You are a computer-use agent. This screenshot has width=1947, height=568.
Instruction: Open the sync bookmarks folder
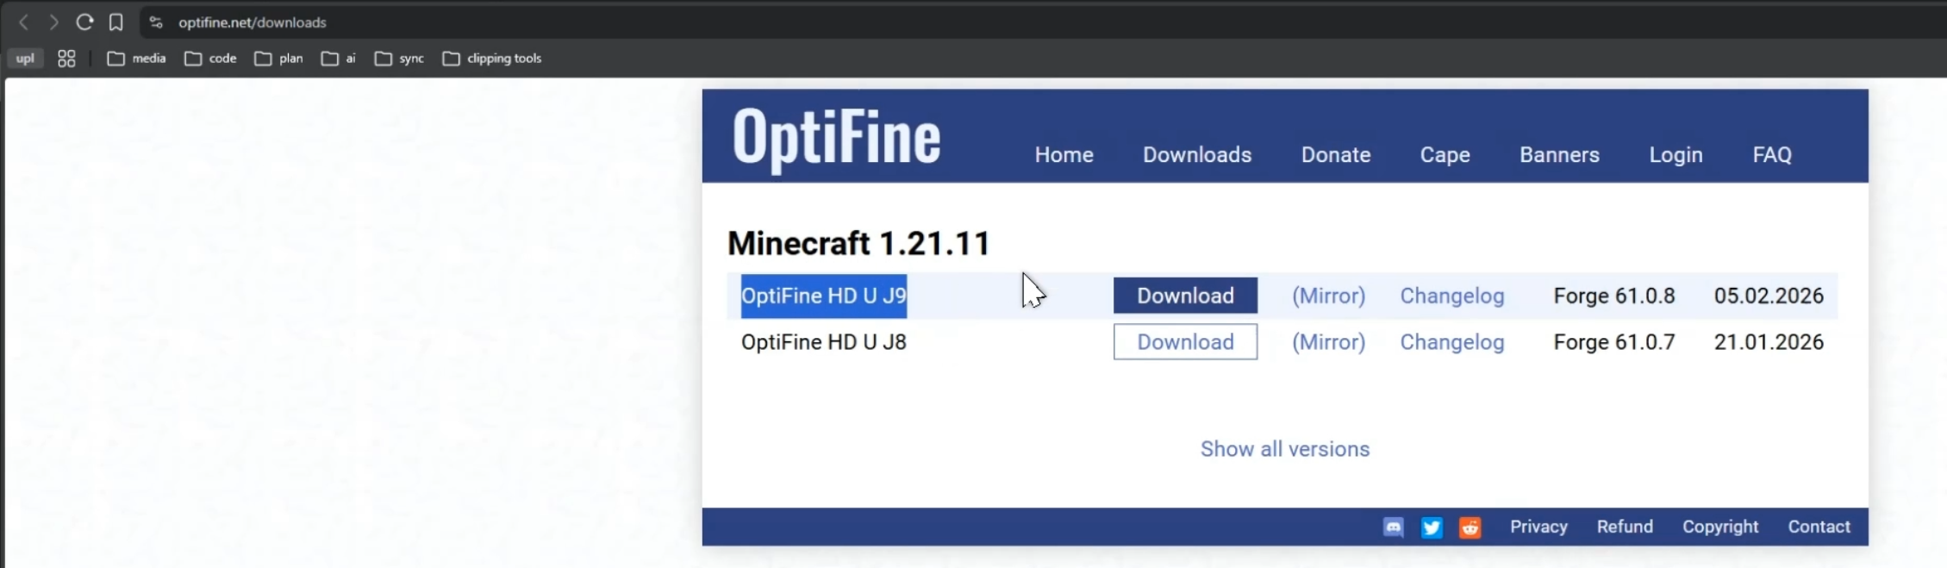pyautogui.click(x=399, y=59)
